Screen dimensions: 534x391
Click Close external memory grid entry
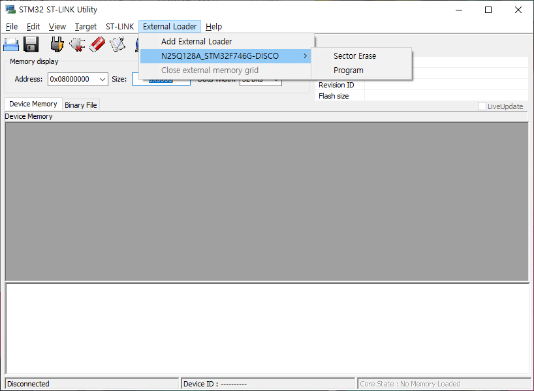click(x=225, y=70)
